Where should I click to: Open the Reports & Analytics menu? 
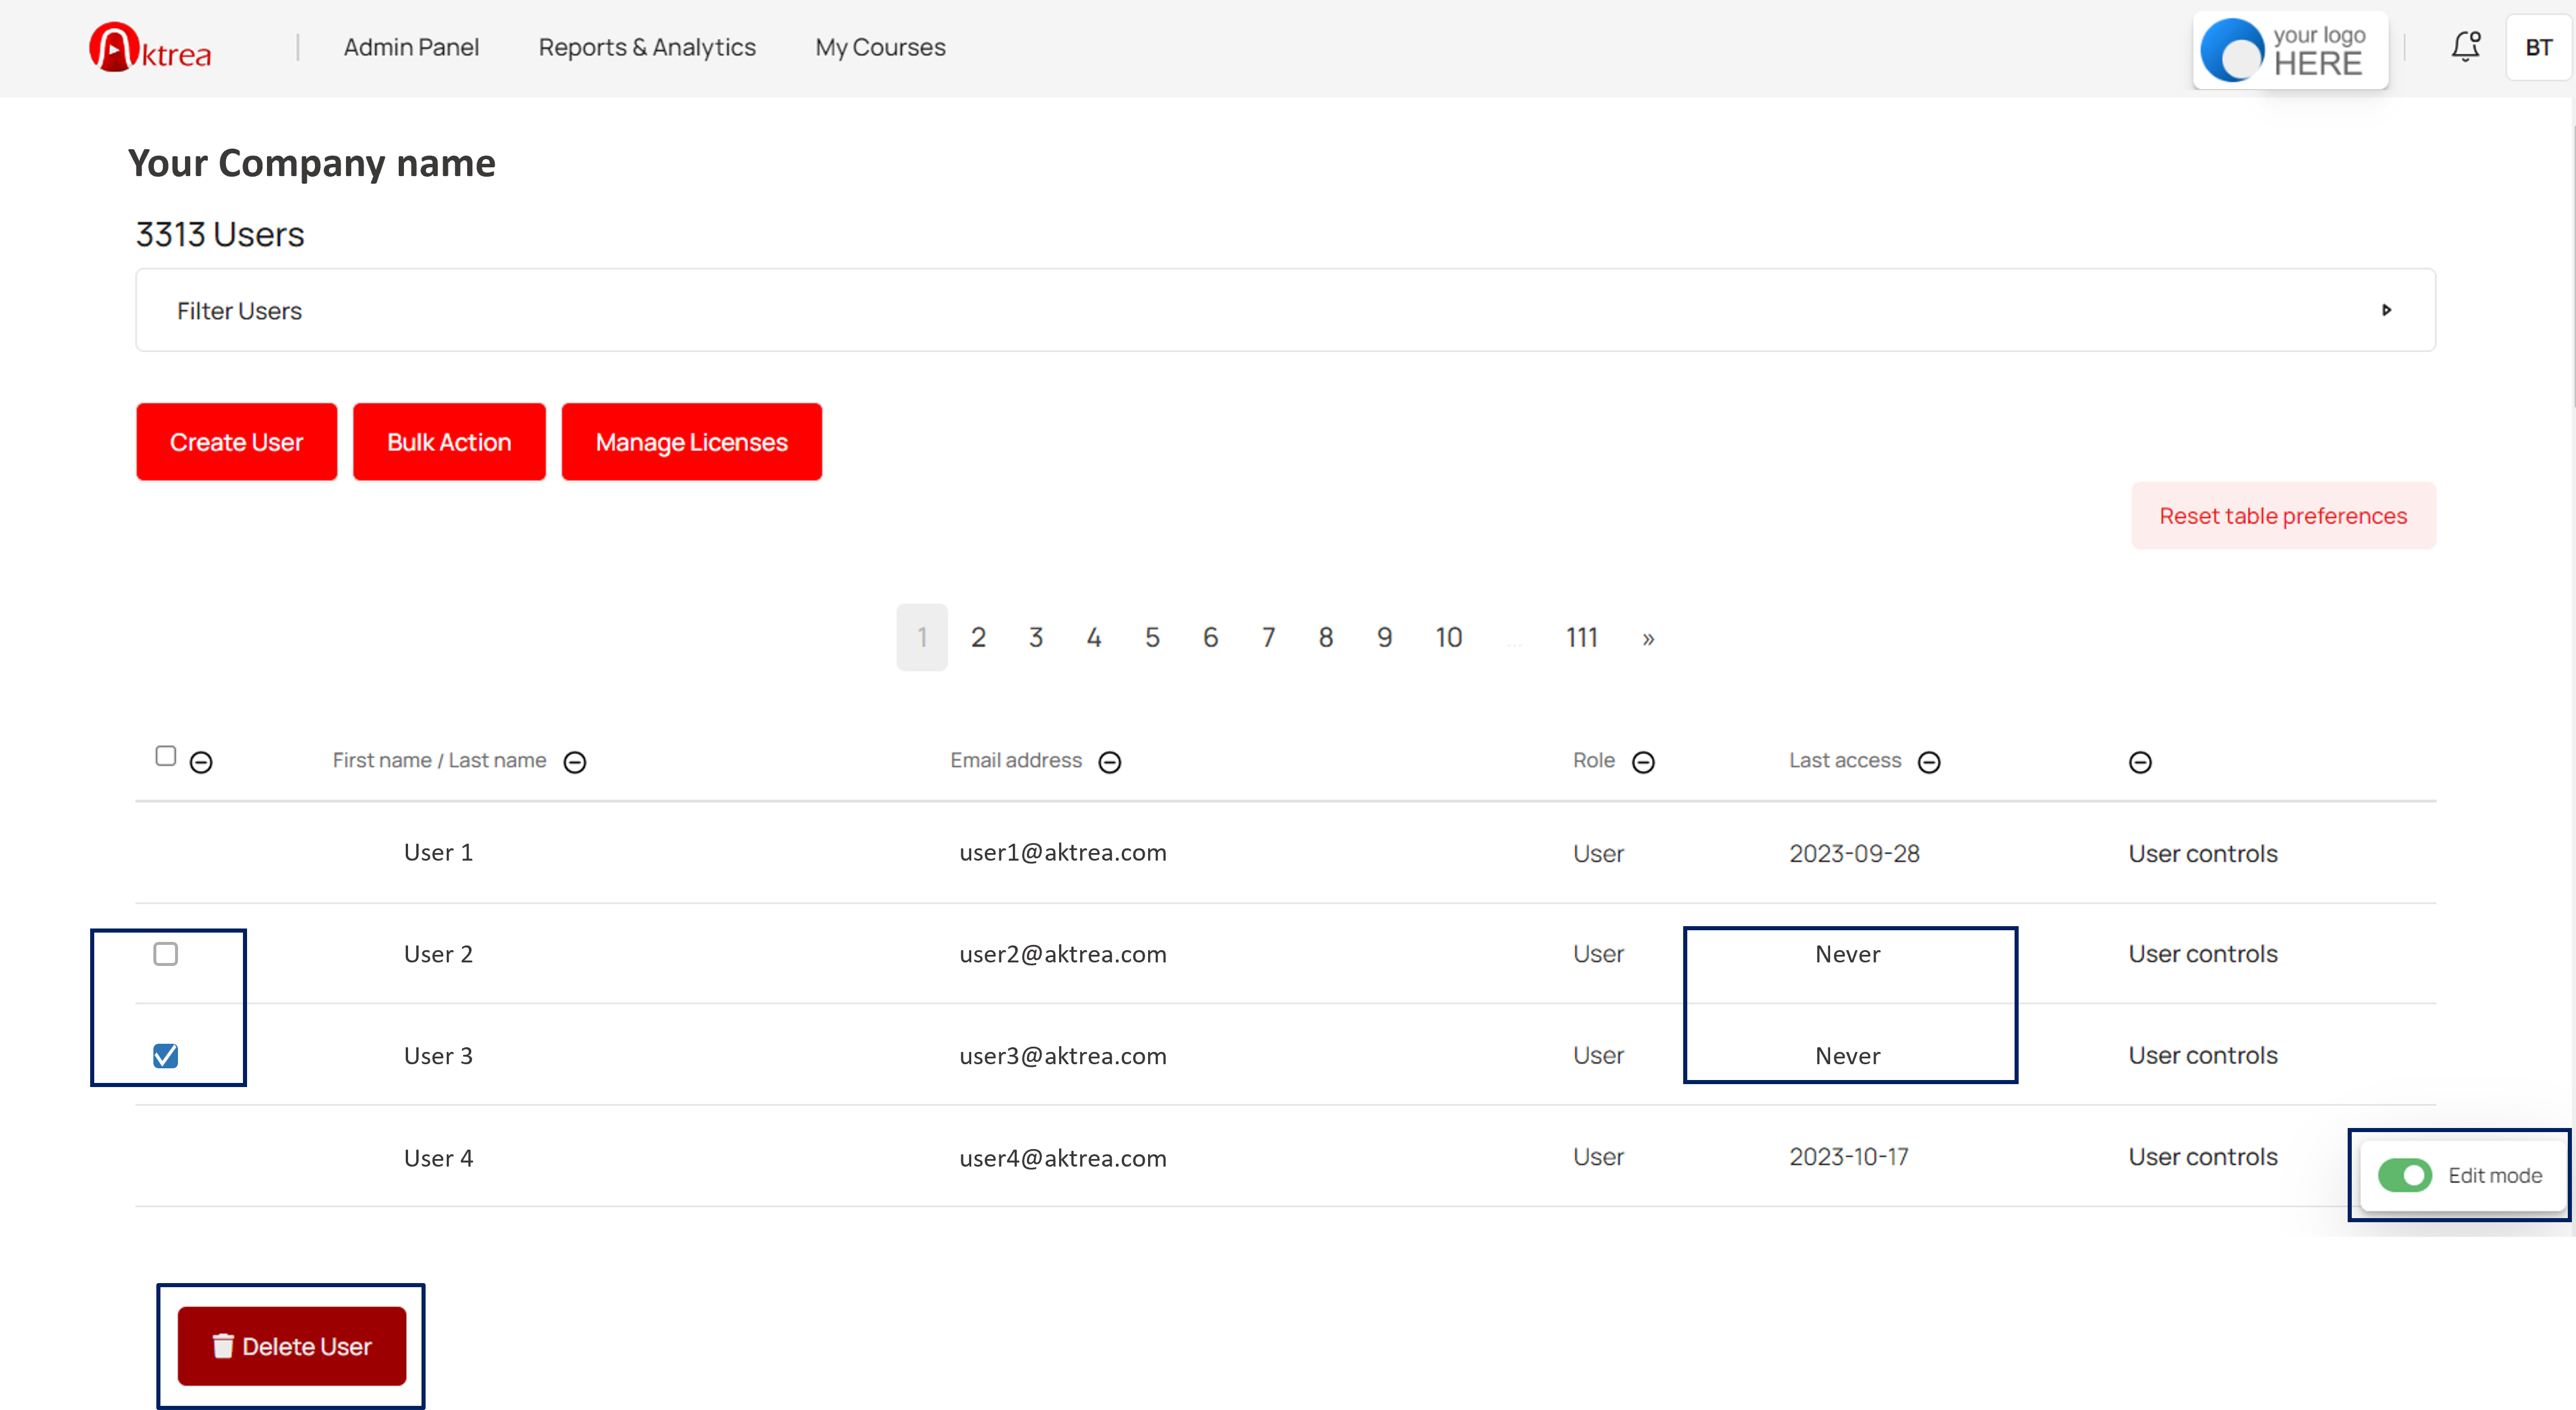pyautogui.click(x=647, y=47)
